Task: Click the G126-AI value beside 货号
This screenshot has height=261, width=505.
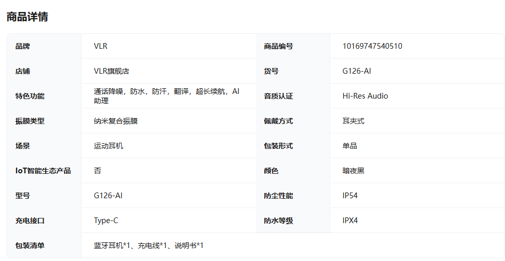Action: pos(356,71)
